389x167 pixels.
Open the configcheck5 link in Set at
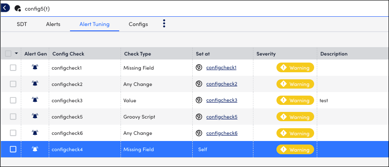coord(222,117)
